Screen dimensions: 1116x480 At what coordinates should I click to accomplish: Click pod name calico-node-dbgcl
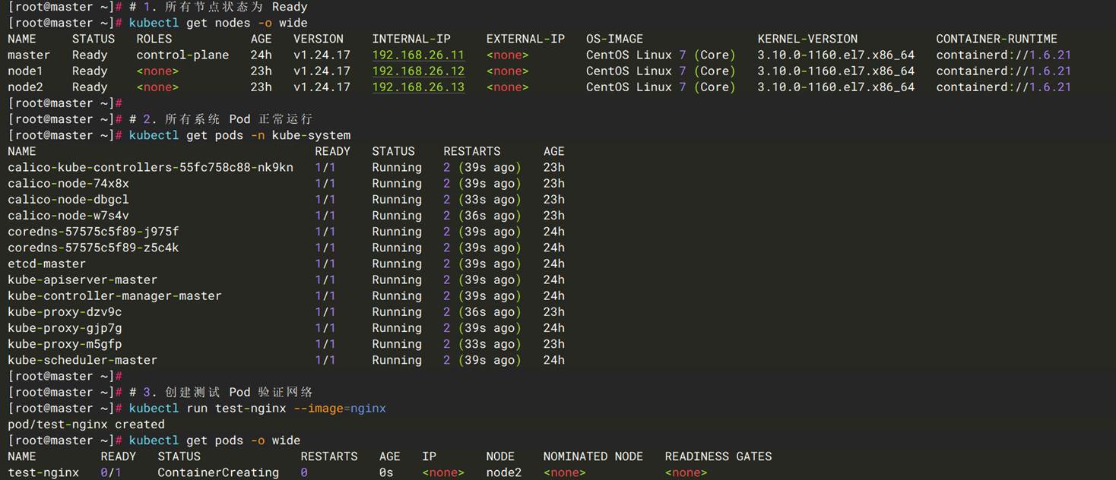coord(68,199)
